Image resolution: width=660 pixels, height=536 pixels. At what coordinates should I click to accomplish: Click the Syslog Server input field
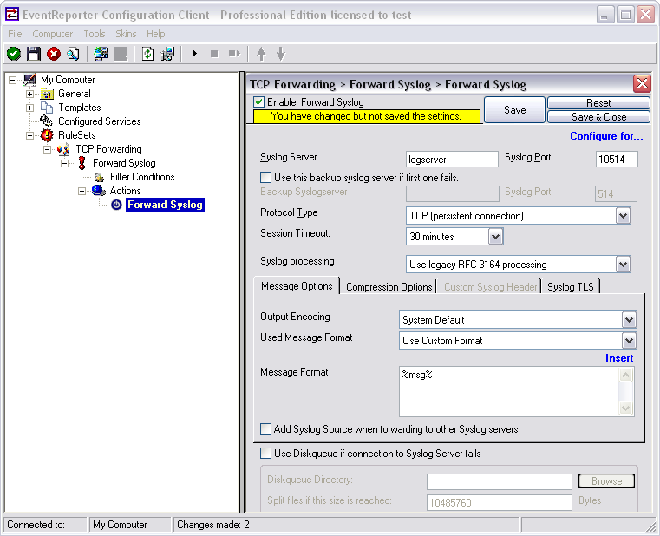click(452, 160)
